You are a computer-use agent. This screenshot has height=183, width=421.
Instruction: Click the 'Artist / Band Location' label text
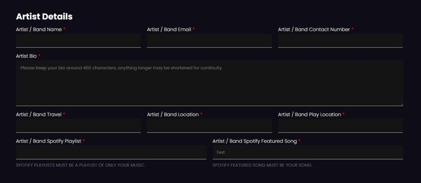pyautogui.click(x=173, y=115)
